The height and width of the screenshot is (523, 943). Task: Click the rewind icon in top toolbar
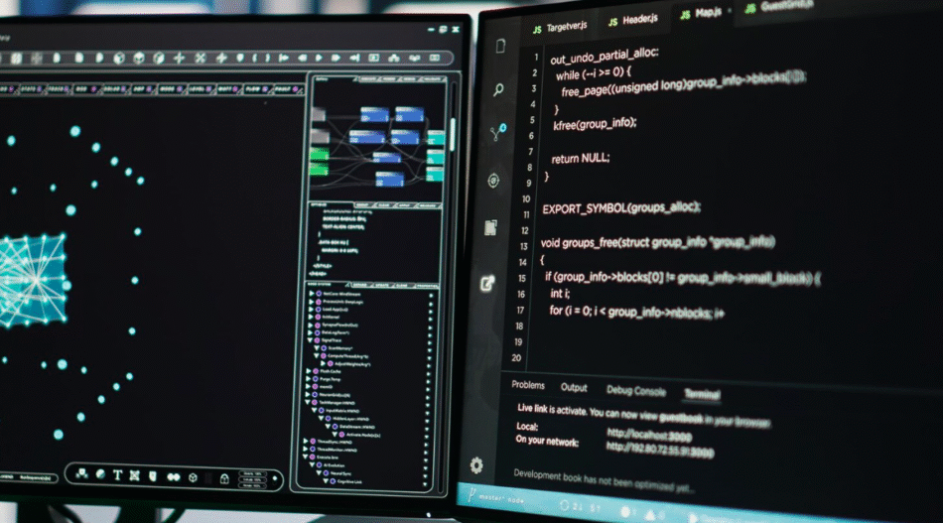click(303, 58)
